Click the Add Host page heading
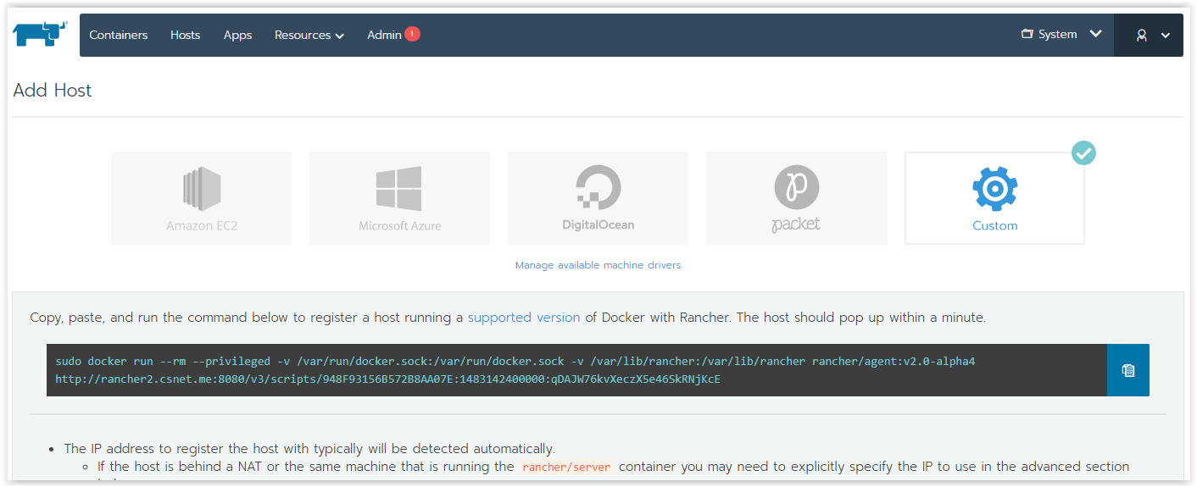Viewport: 1197px width, 487px height. 53,91
